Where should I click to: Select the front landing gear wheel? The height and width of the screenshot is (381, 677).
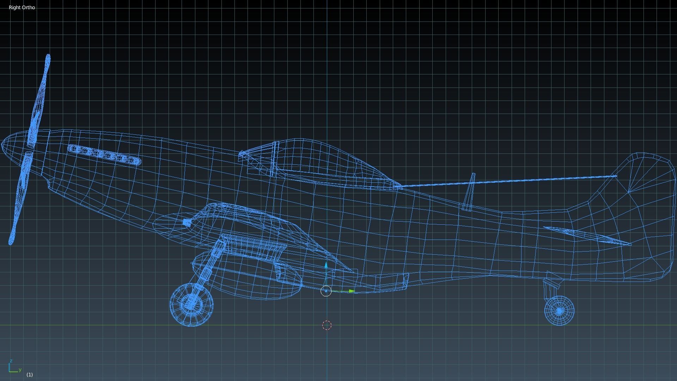(192, 304)
